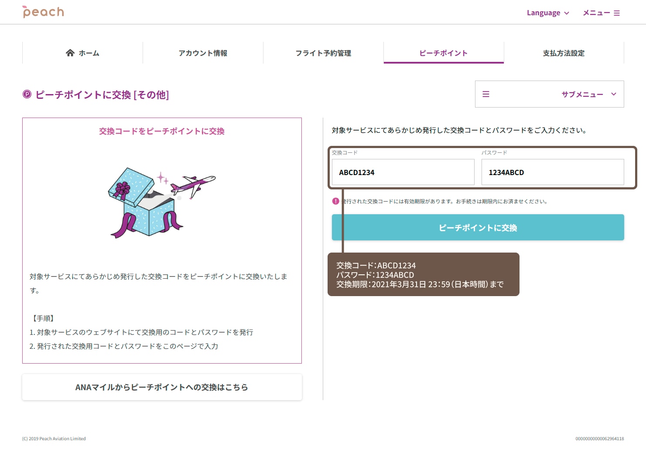Click the サブメニュー list icon

pos(486,94)
